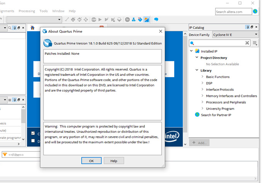Open the Programmer toolbar icon
Viewport: 264px width, 183px height.
[140, 20]
